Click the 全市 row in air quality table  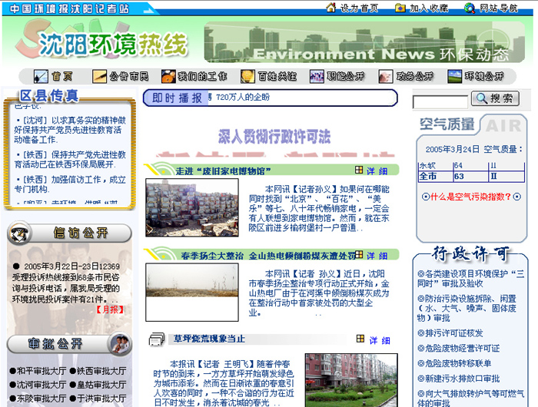471,177
